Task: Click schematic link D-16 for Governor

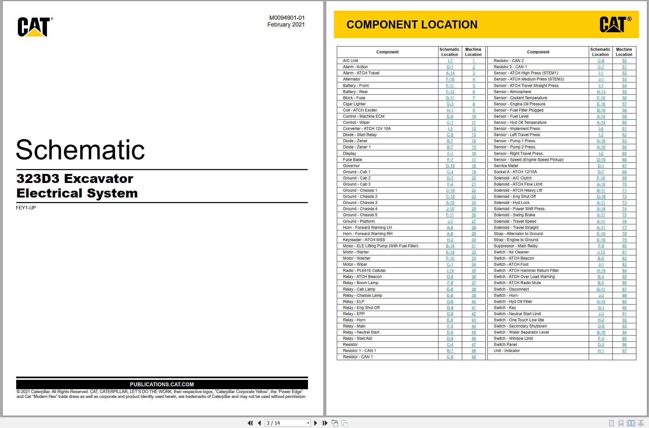Action: pos(450,166)
